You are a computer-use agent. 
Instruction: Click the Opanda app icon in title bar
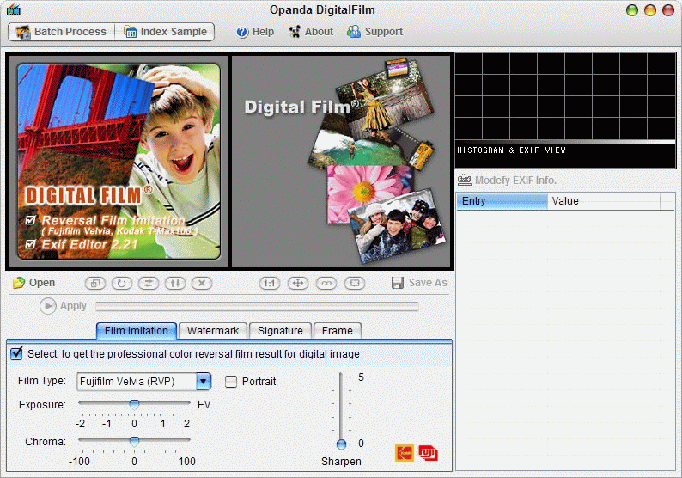click(x=14, y=9)
